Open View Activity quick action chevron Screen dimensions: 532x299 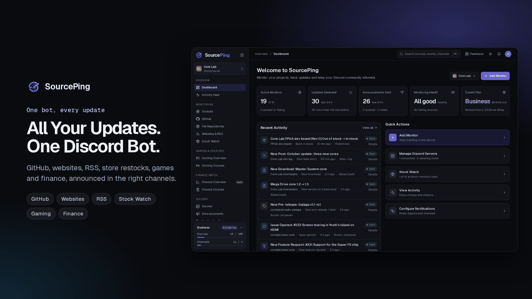pos(504,193)
